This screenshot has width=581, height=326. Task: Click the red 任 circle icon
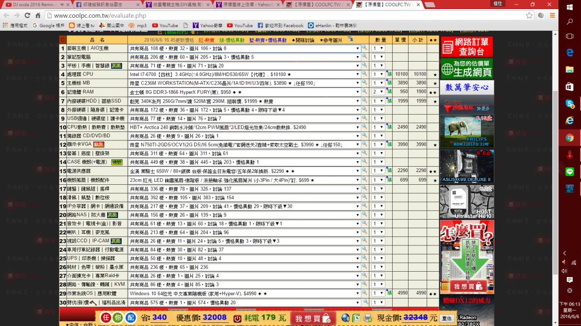[x=105, y=318]
